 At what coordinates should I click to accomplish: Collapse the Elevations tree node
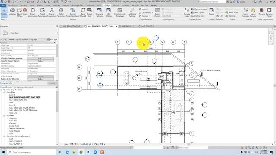(x=4, y=136)
